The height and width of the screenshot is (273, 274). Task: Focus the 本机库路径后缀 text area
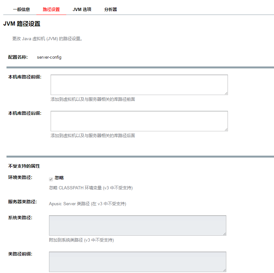click(139, 121)
